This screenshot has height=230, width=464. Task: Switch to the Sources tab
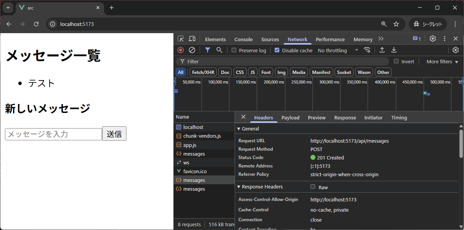tap(270, 39)
